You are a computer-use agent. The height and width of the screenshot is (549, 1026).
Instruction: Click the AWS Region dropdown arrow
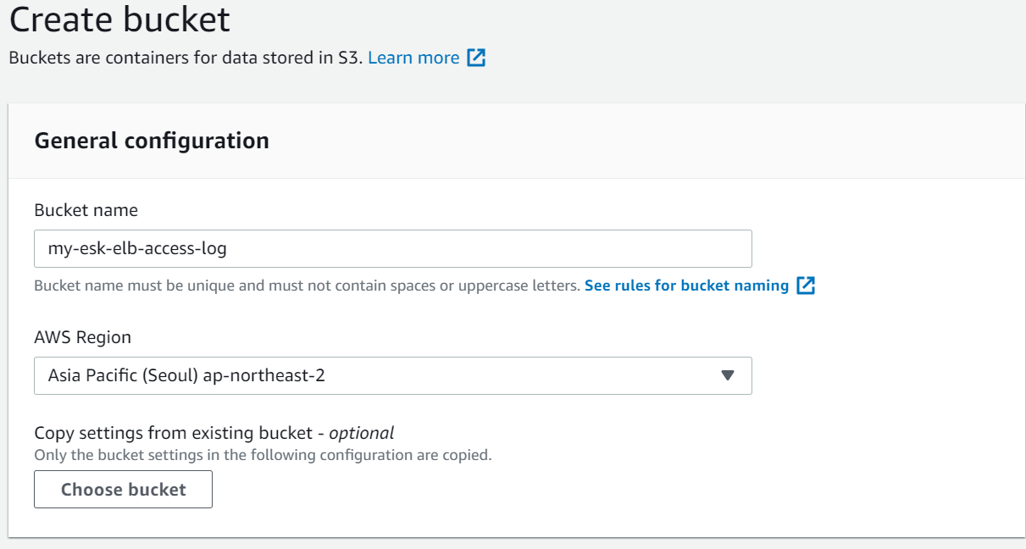727,375
